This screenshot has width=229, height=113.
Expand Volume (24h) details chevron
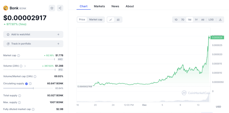pos(25,66)
